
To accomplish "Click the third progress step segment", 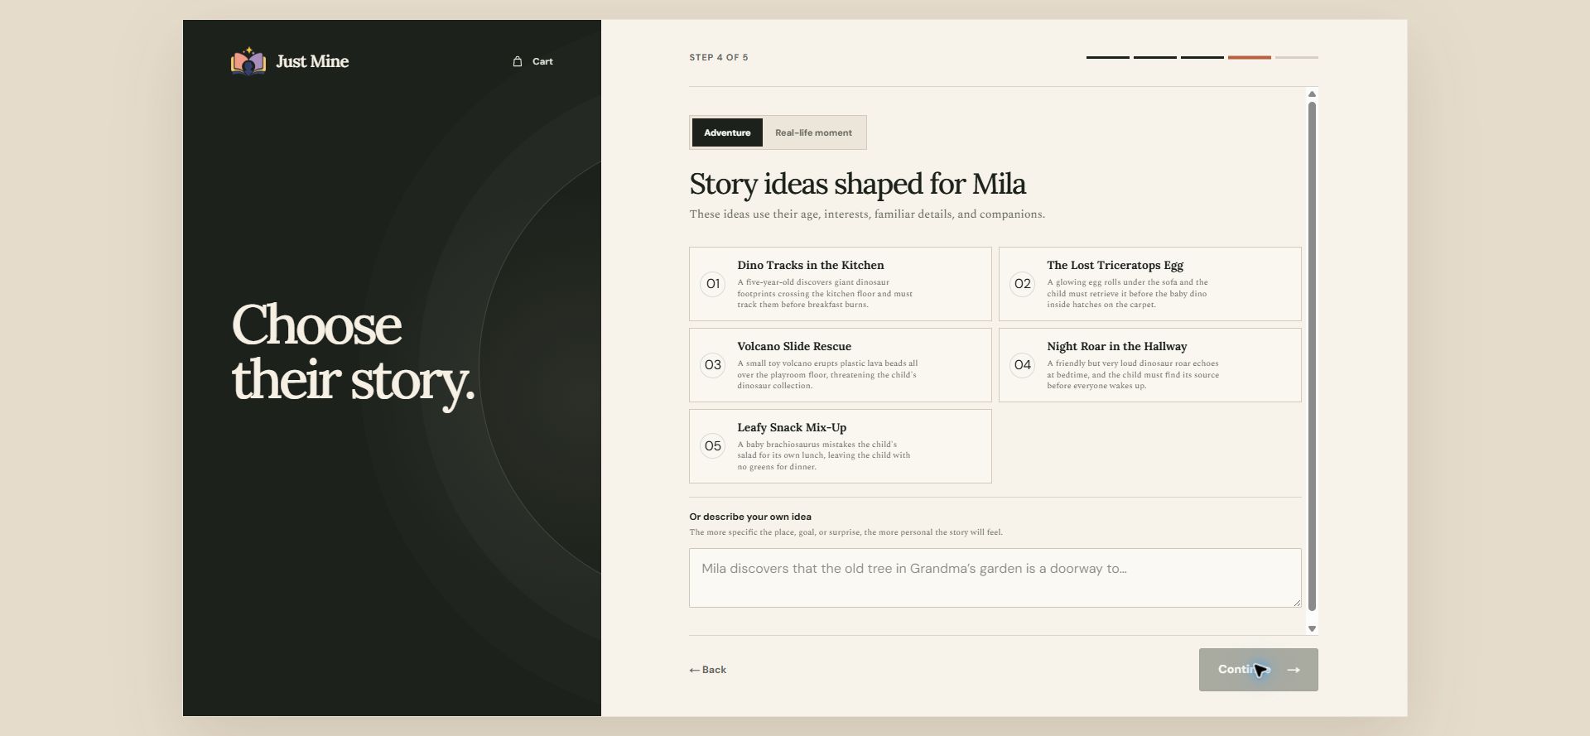I will click(x=1202, y=57).
